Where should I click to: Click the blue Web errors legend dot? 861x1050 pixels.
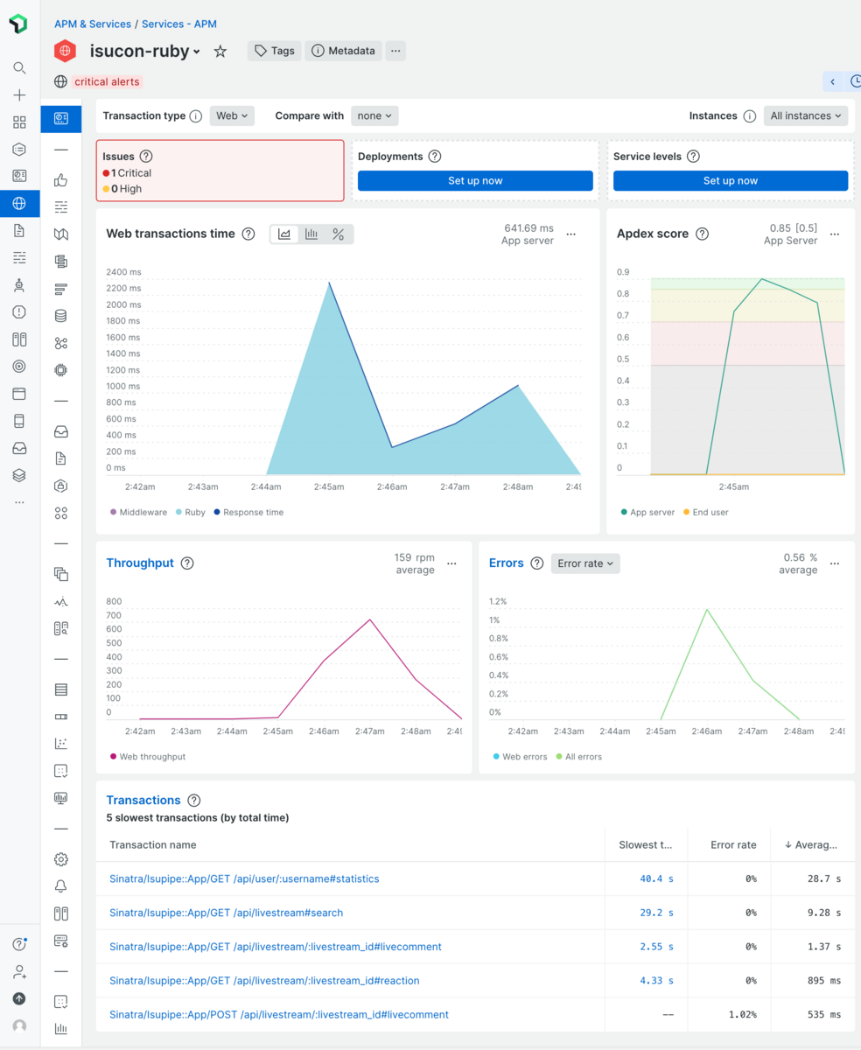pyautogui.click(x=496, y=757)
